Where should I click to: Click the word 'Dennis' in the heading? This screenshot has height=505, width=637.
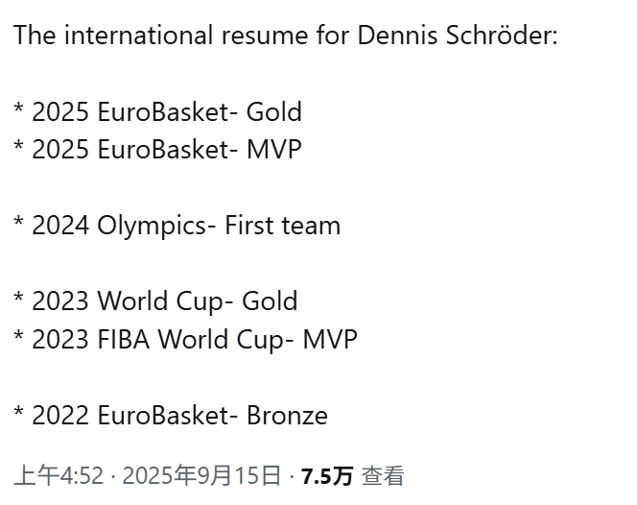click(x=398, y=35)
